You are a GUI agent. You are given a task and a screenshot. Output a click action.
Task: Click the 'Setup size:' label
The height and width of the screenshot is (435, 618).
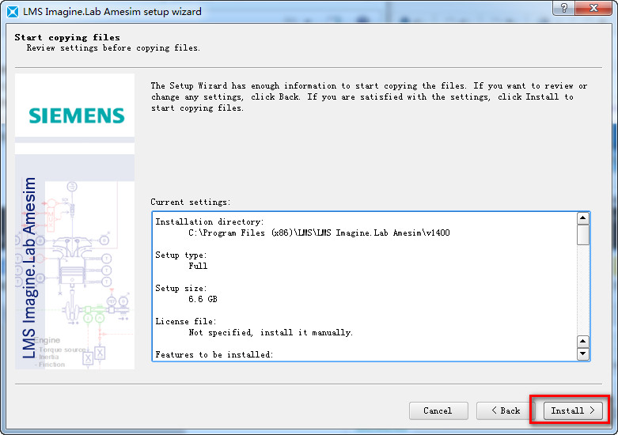(181, 288)
